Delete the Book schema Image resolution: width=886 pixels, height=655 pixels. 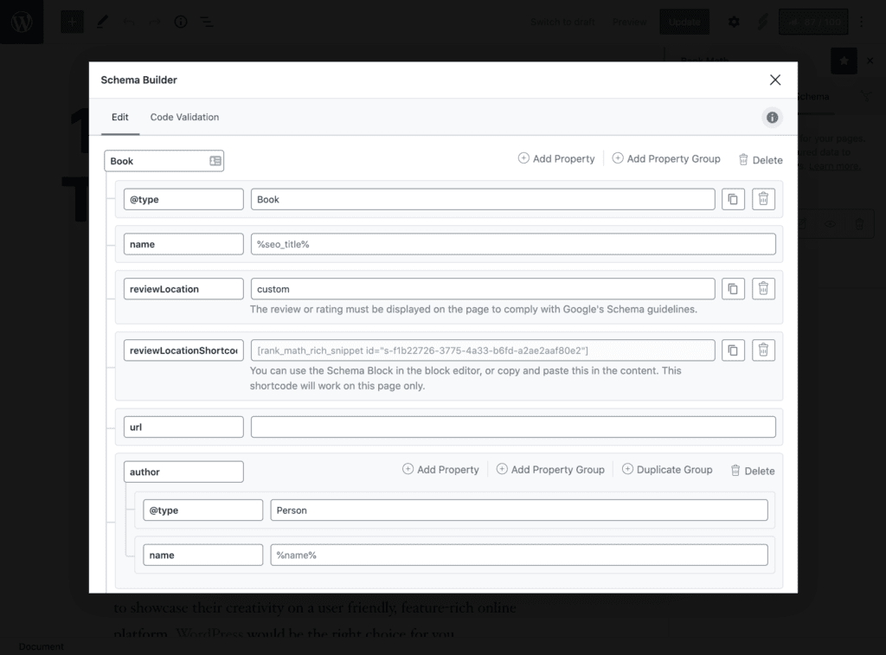tap(760, 160)
